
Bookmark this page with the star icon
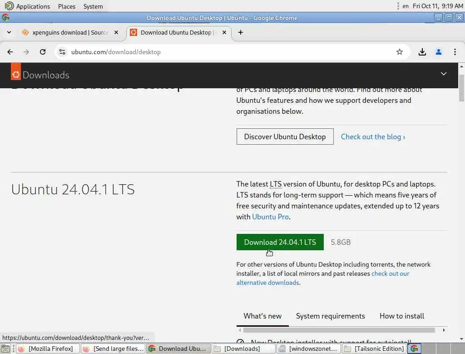(x=400, y=52)
